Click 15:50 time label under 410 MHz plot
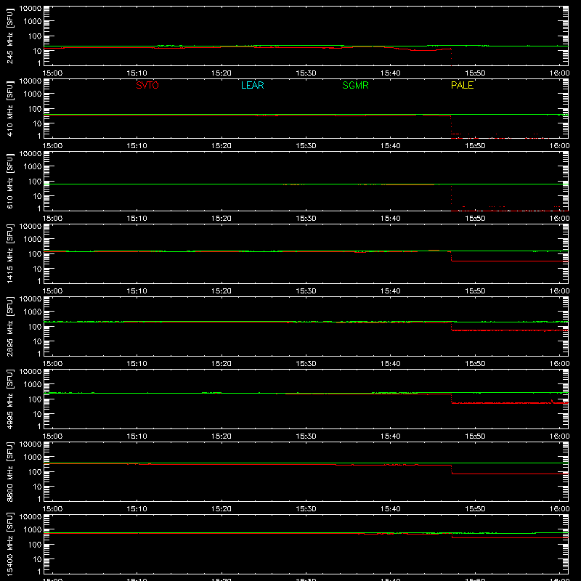The height and width of the screenshot is (581, 581). click(x=475, y=146)
